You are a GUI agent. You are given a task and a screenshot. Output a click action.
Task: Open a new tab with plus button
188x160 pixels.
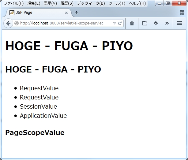[77, 13]
